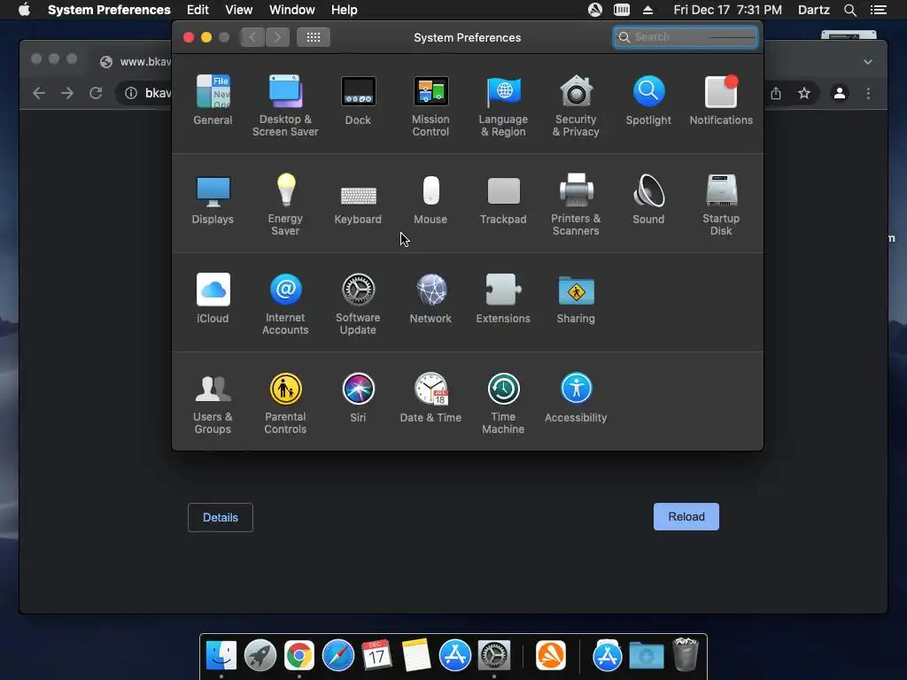Click the Show All grid button
Viewport: 907px width, 680px height.
314,37
